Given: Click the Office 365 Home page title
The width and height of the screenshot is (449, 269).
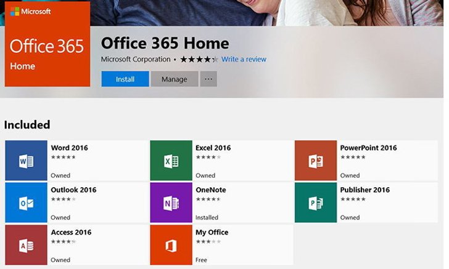Looking at the screenshot, I should [x=165, y=43].
